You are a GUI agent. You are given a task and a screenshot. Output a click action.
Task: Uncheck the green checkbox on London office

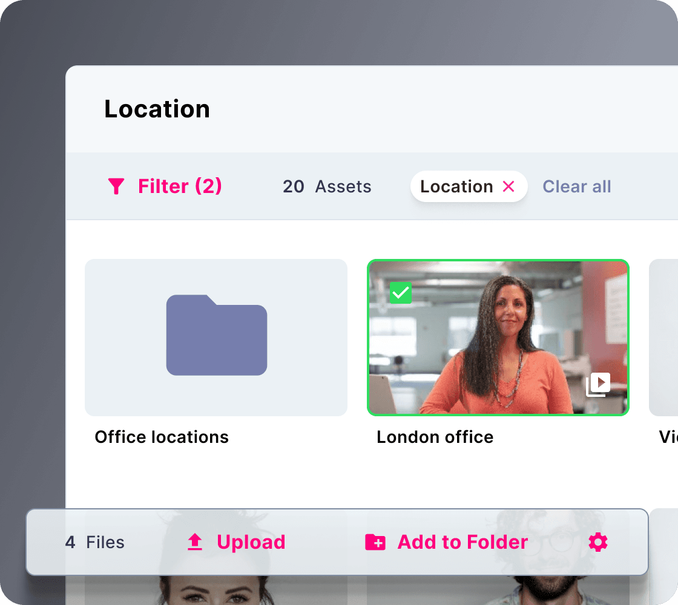[x=400, y=293]
